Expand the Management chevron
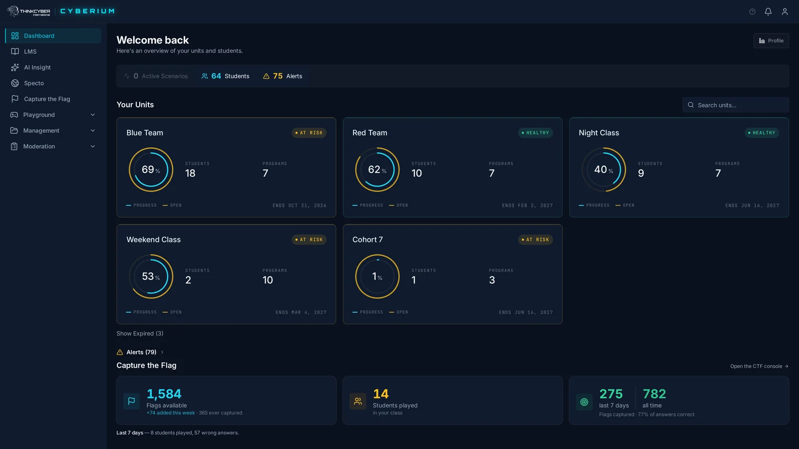This screenshot has height=449, width=799. click(93, 131)
